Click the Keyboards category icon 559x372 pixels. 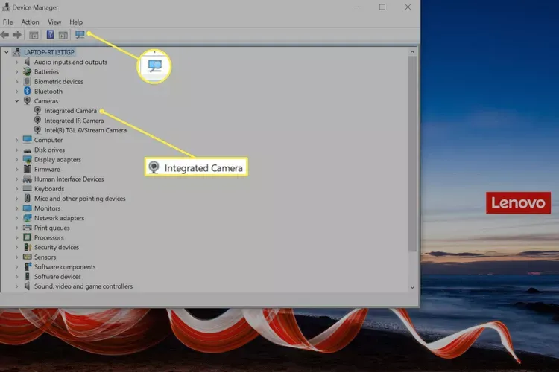click(28, 189)
